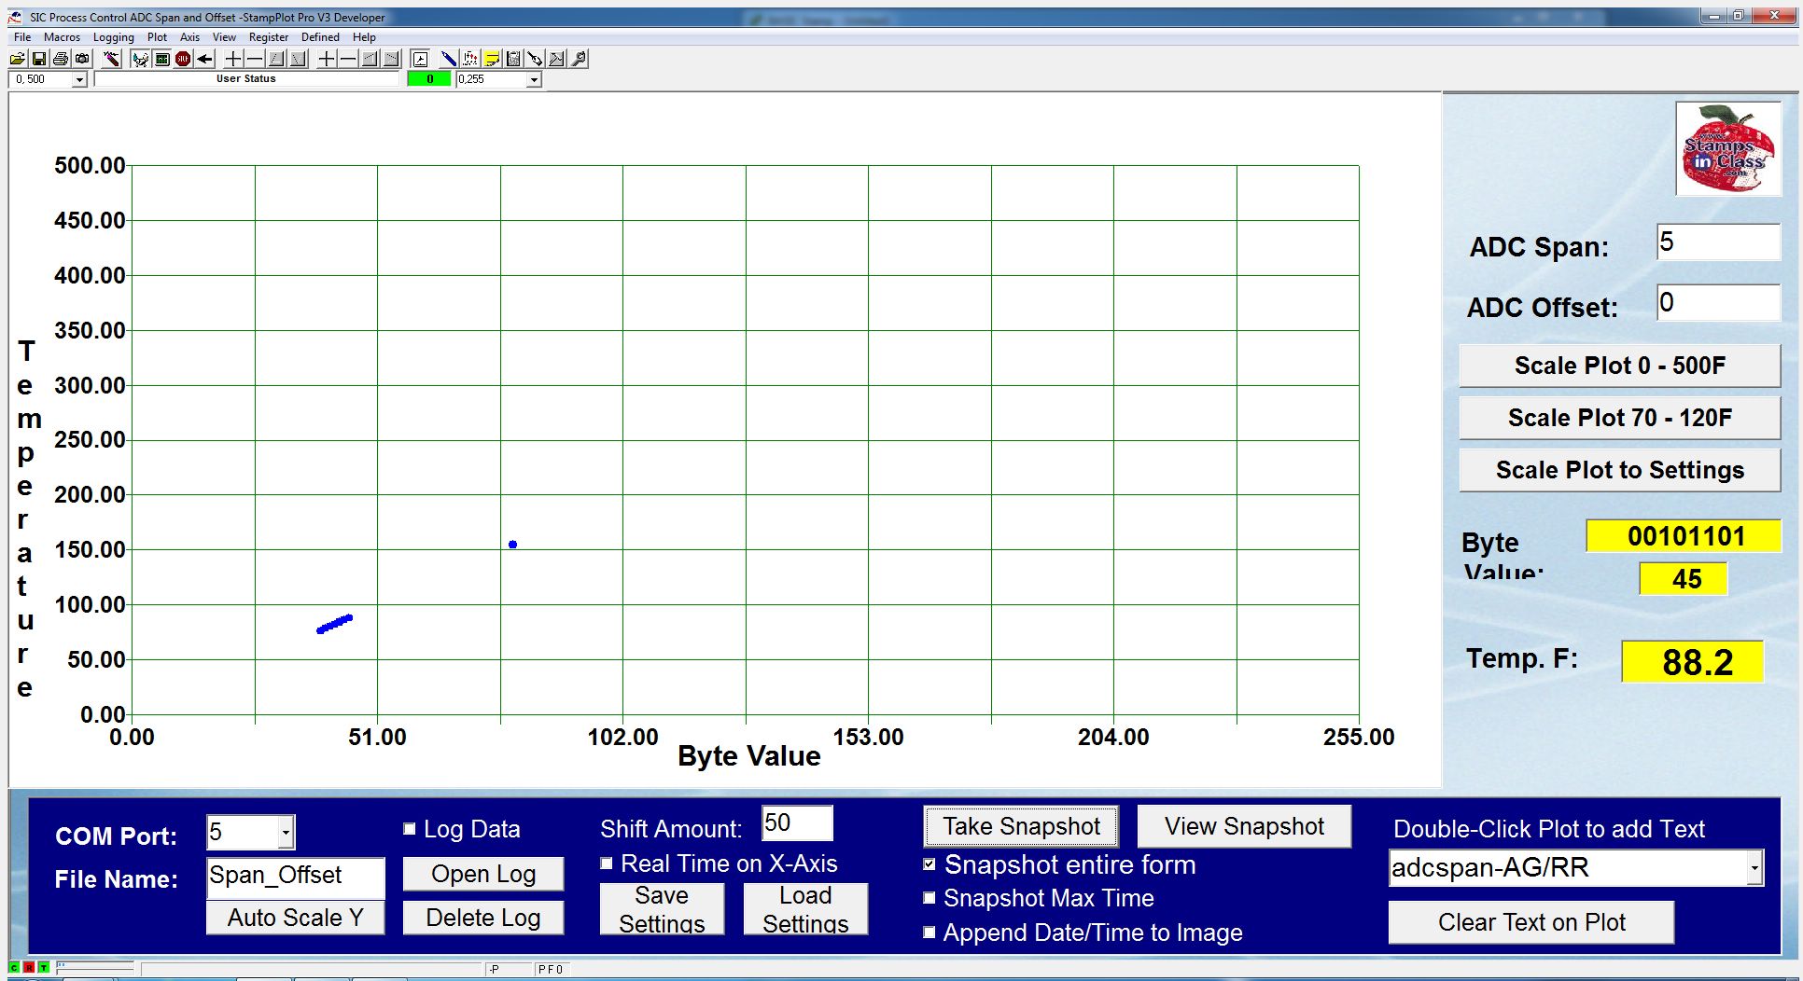Image resolution: width=1803 pixels, height=981 pixels.
Task: Expand the adcspan-AG/RR text dropdown
Action: click(x=1754, y=868)
